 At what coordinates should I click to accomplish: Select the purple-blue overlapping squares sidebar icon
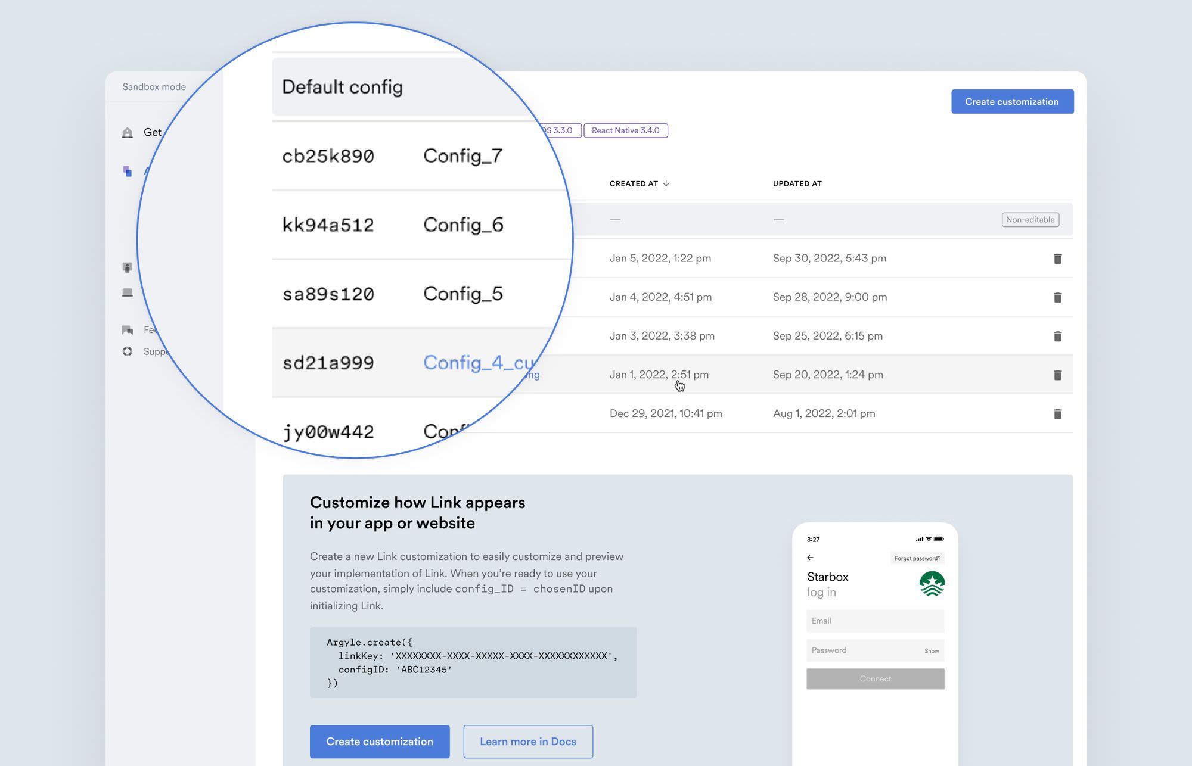coord(127,172)
